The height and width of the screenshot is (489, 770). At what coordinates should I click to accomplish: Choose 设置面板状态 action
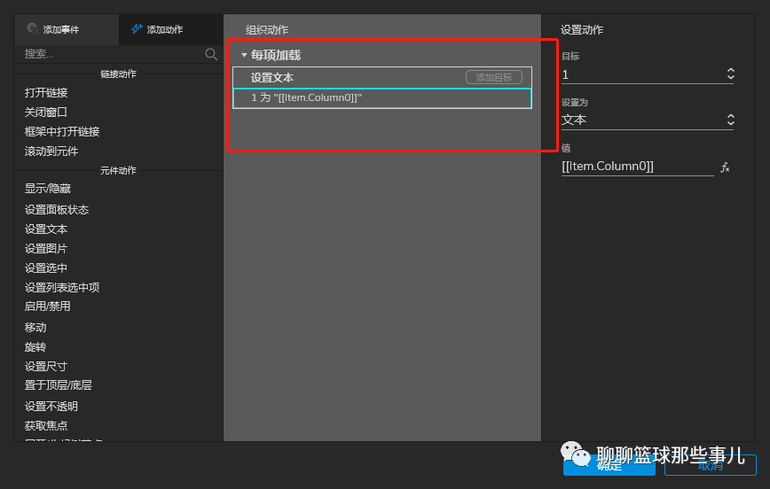[57, 210]
